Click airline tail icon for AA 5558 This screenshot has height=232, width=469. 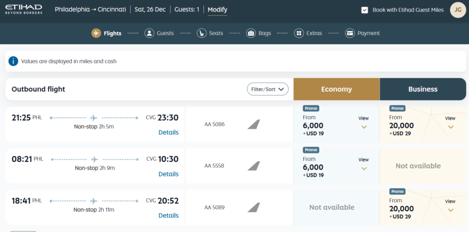coord(254,166)
